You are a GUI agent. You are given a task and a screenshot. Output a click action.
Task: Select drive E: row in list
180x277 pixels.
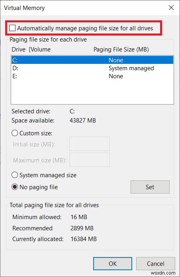point(92,76)
